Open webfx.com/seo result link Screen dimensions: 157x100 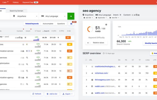pos(105,93)
